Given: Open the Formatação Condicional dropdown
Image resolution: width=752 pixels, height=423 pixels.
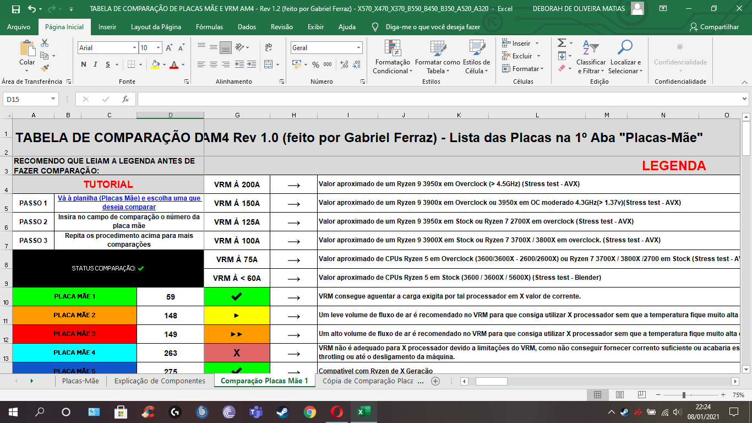Looking at the screenshot, I should [x=393, y=57].
